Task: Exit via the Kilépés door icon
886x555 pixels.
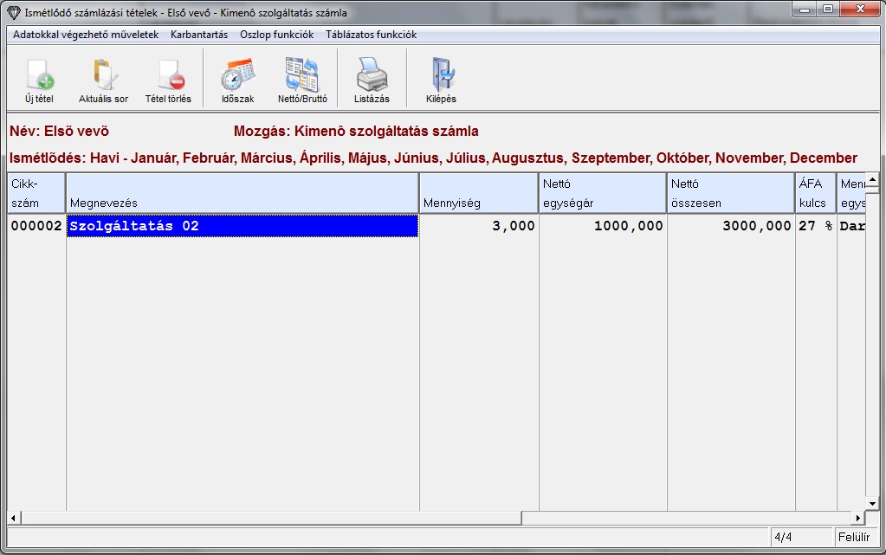Action: pyautogui.click(x=441, y=77)
